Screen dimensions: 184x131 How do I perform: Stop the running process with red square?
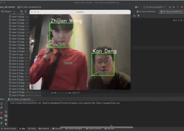2,113
